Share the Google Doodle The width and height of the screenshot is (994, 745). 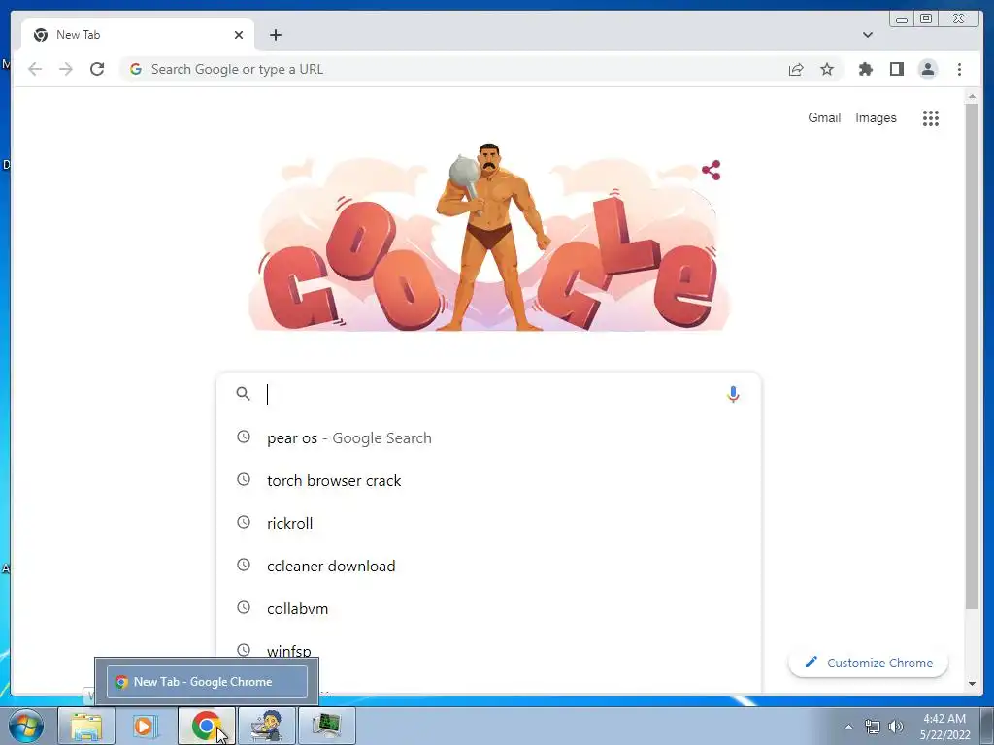711,170
